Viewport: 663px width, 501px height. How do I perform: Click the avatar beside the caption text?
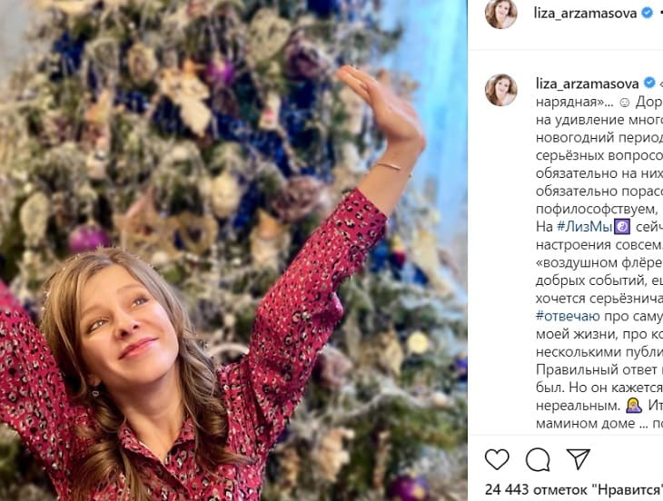point(500,90)
